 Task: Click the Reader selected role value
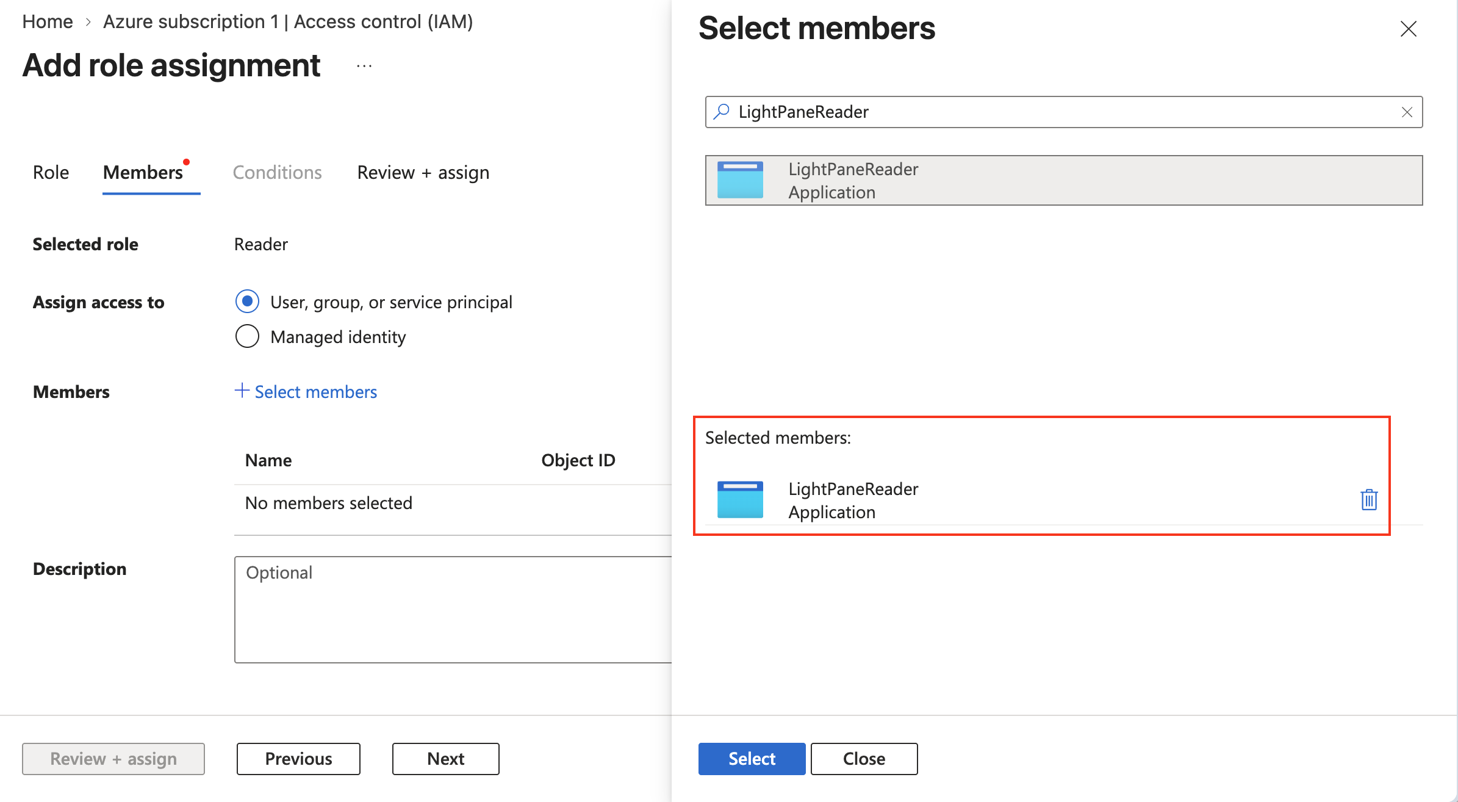pyautogui.click(x=260, y=244)
